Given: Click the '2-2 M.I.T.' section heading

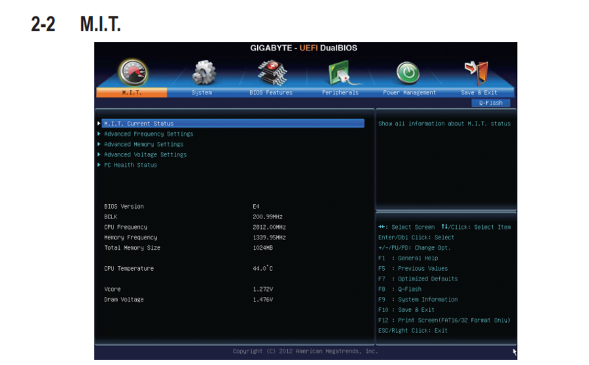Looking at the screenshot, I should tap(76, 24).
